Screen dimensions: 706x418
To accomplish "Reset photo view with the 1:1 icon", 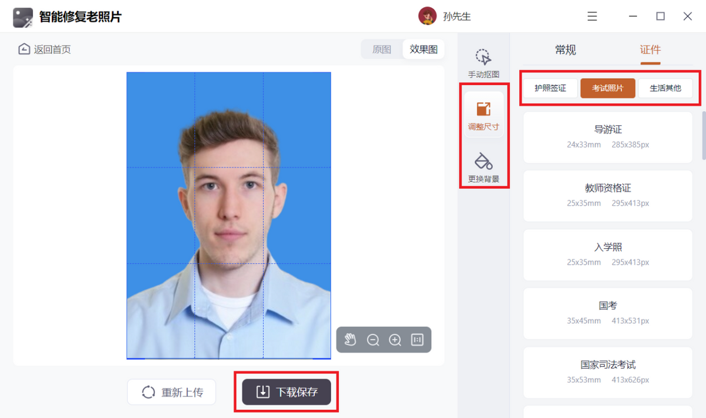I will pos(415,340).
